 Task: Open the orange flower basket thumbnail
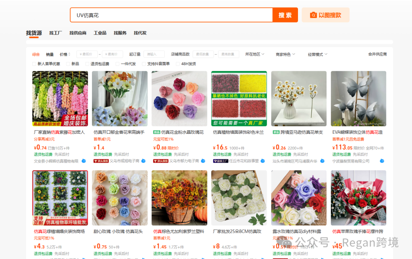(x=179, y=198)
